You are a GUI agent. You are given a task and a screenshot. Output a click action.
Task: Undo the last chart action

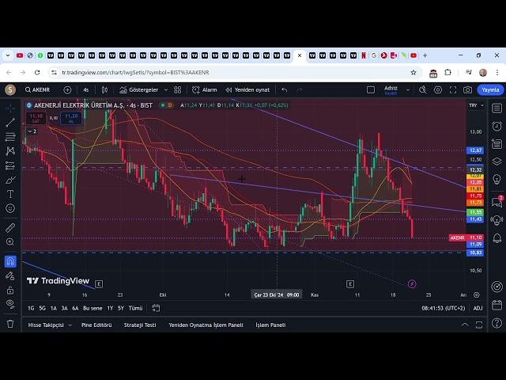tap(284, 89)
